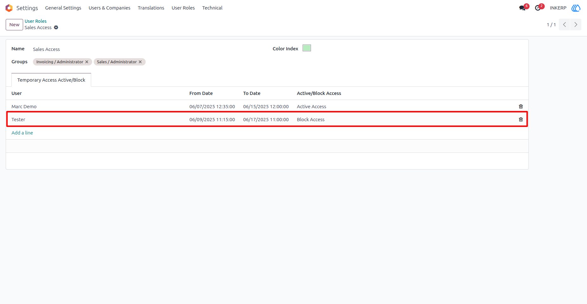Viewport: 587px width, 304px height.
Task: Sort by User column header
Action: click(x=17, y=93)
